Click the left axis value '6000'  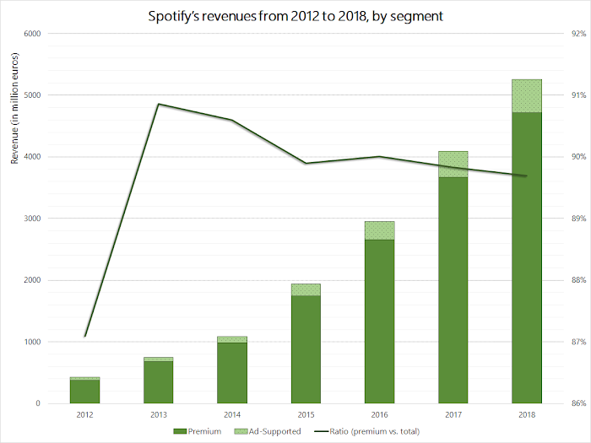click(x=32, y=34)
